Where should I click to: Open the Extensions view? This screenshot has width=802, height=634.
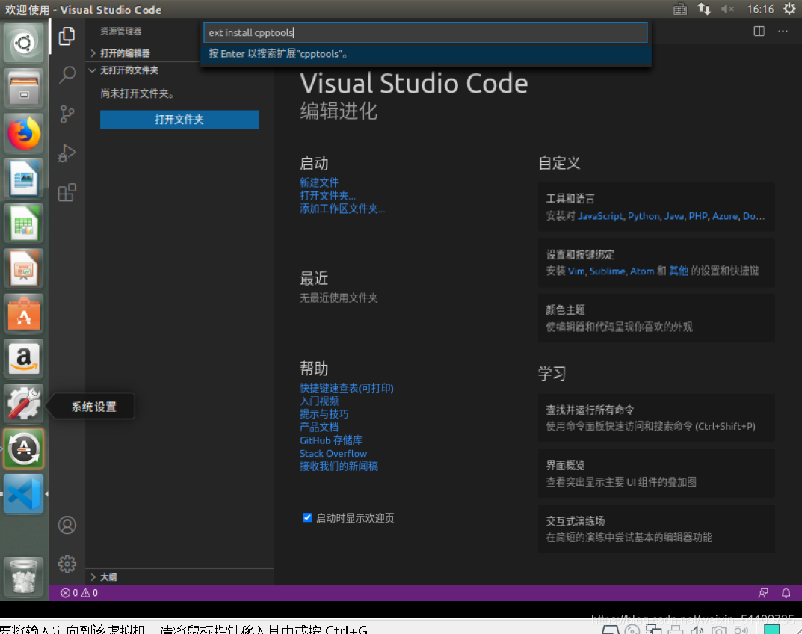coord(67,192)
